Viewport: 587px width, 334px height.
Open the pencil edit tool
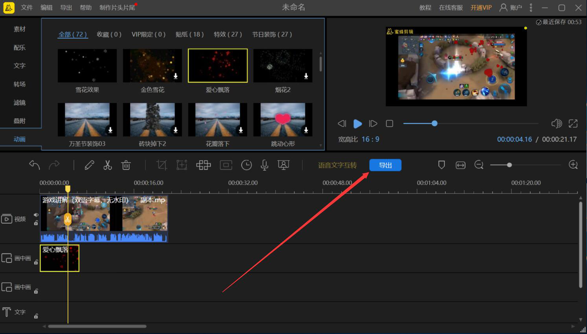pyautogui.click(x=89, y=165)
